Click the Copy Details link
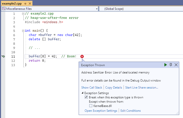The image size is (183, 118). click(x=114, y=88)
